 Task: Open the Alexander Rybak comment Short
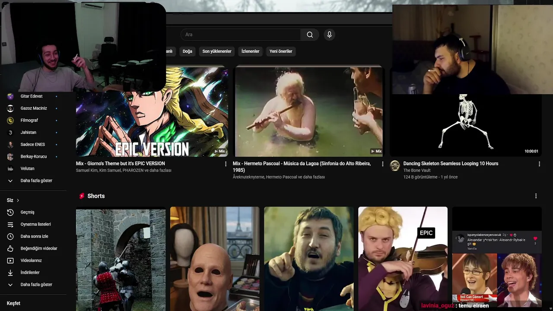tap(497, 259)
